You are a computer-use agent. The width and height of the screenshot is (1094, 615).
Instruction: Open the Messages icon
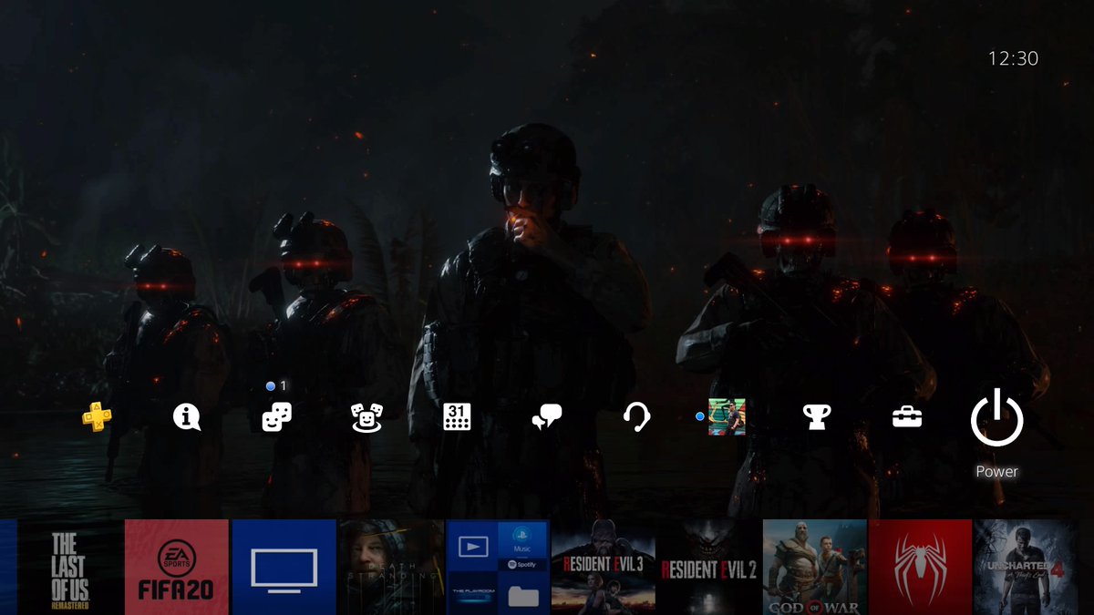click(x=547, y=417)
